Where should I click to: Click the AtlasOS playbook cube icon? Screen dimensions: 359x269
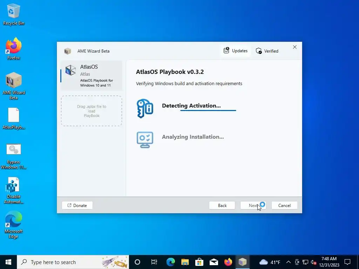click(x=70, y=70)
